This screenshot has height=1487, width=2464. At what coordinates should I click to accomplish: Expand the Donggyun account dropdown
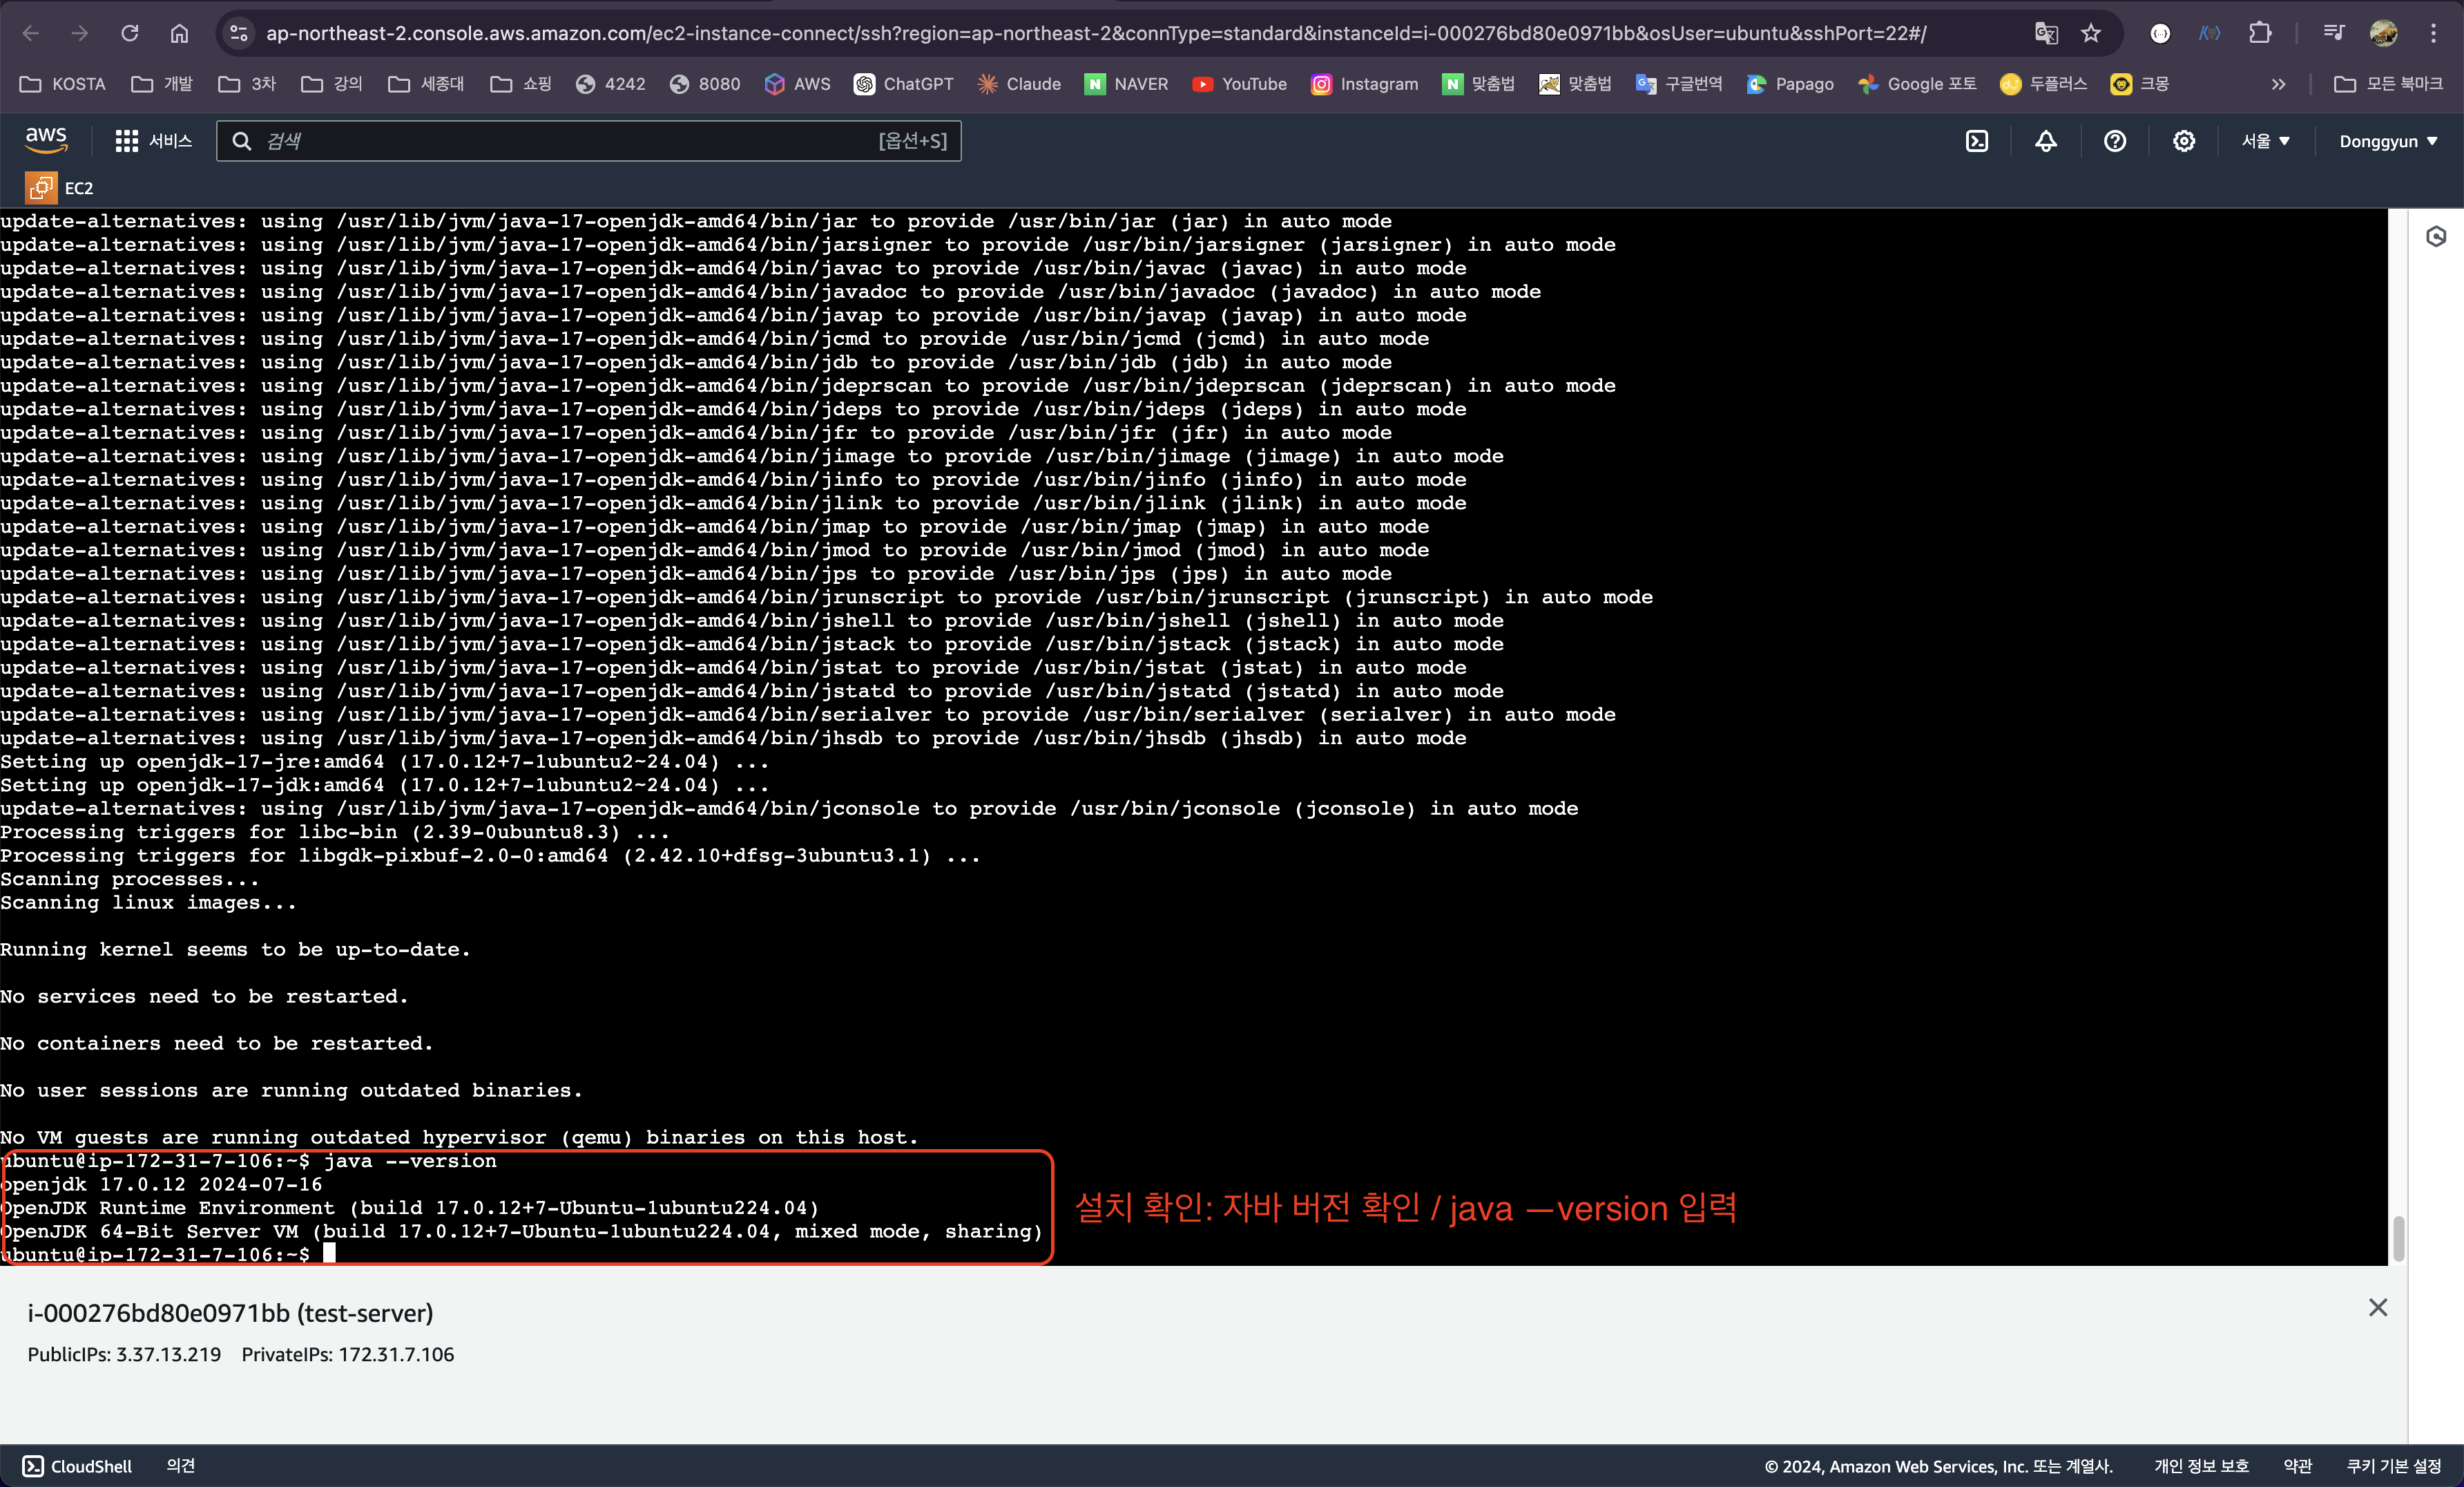point(2387,141)
